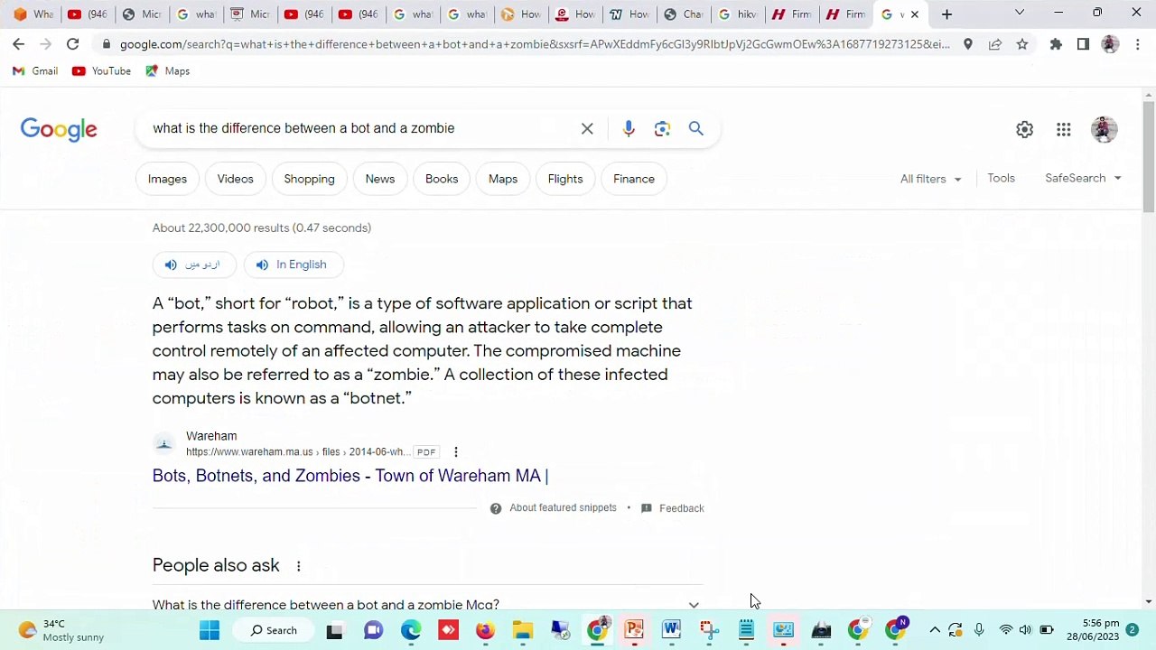
Task: Filter results by Maps
Action: pos(503,179)
